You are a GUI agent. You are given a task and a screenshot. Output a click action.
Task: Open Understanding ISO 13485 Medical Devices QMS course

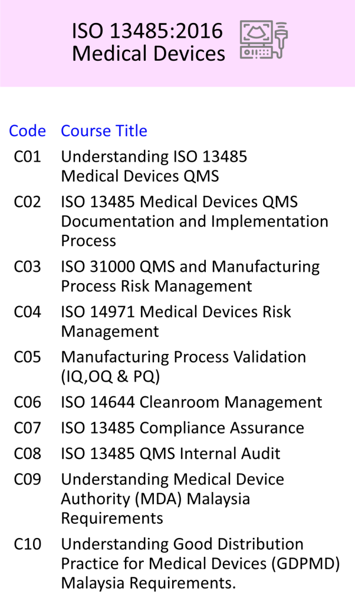[154, 166]
